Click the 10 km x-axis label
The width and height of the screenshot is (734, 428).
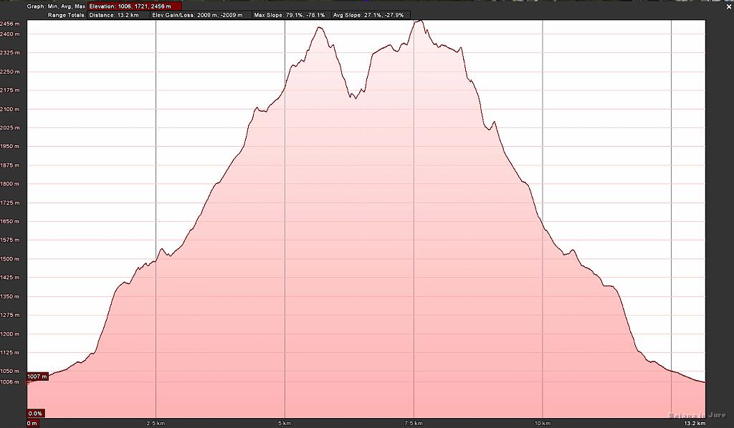(x=543, y=423)
